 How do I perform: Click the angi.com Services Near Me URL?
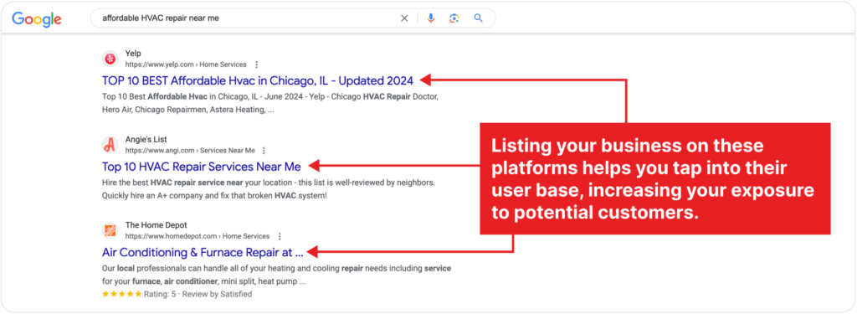coord(190,151)
